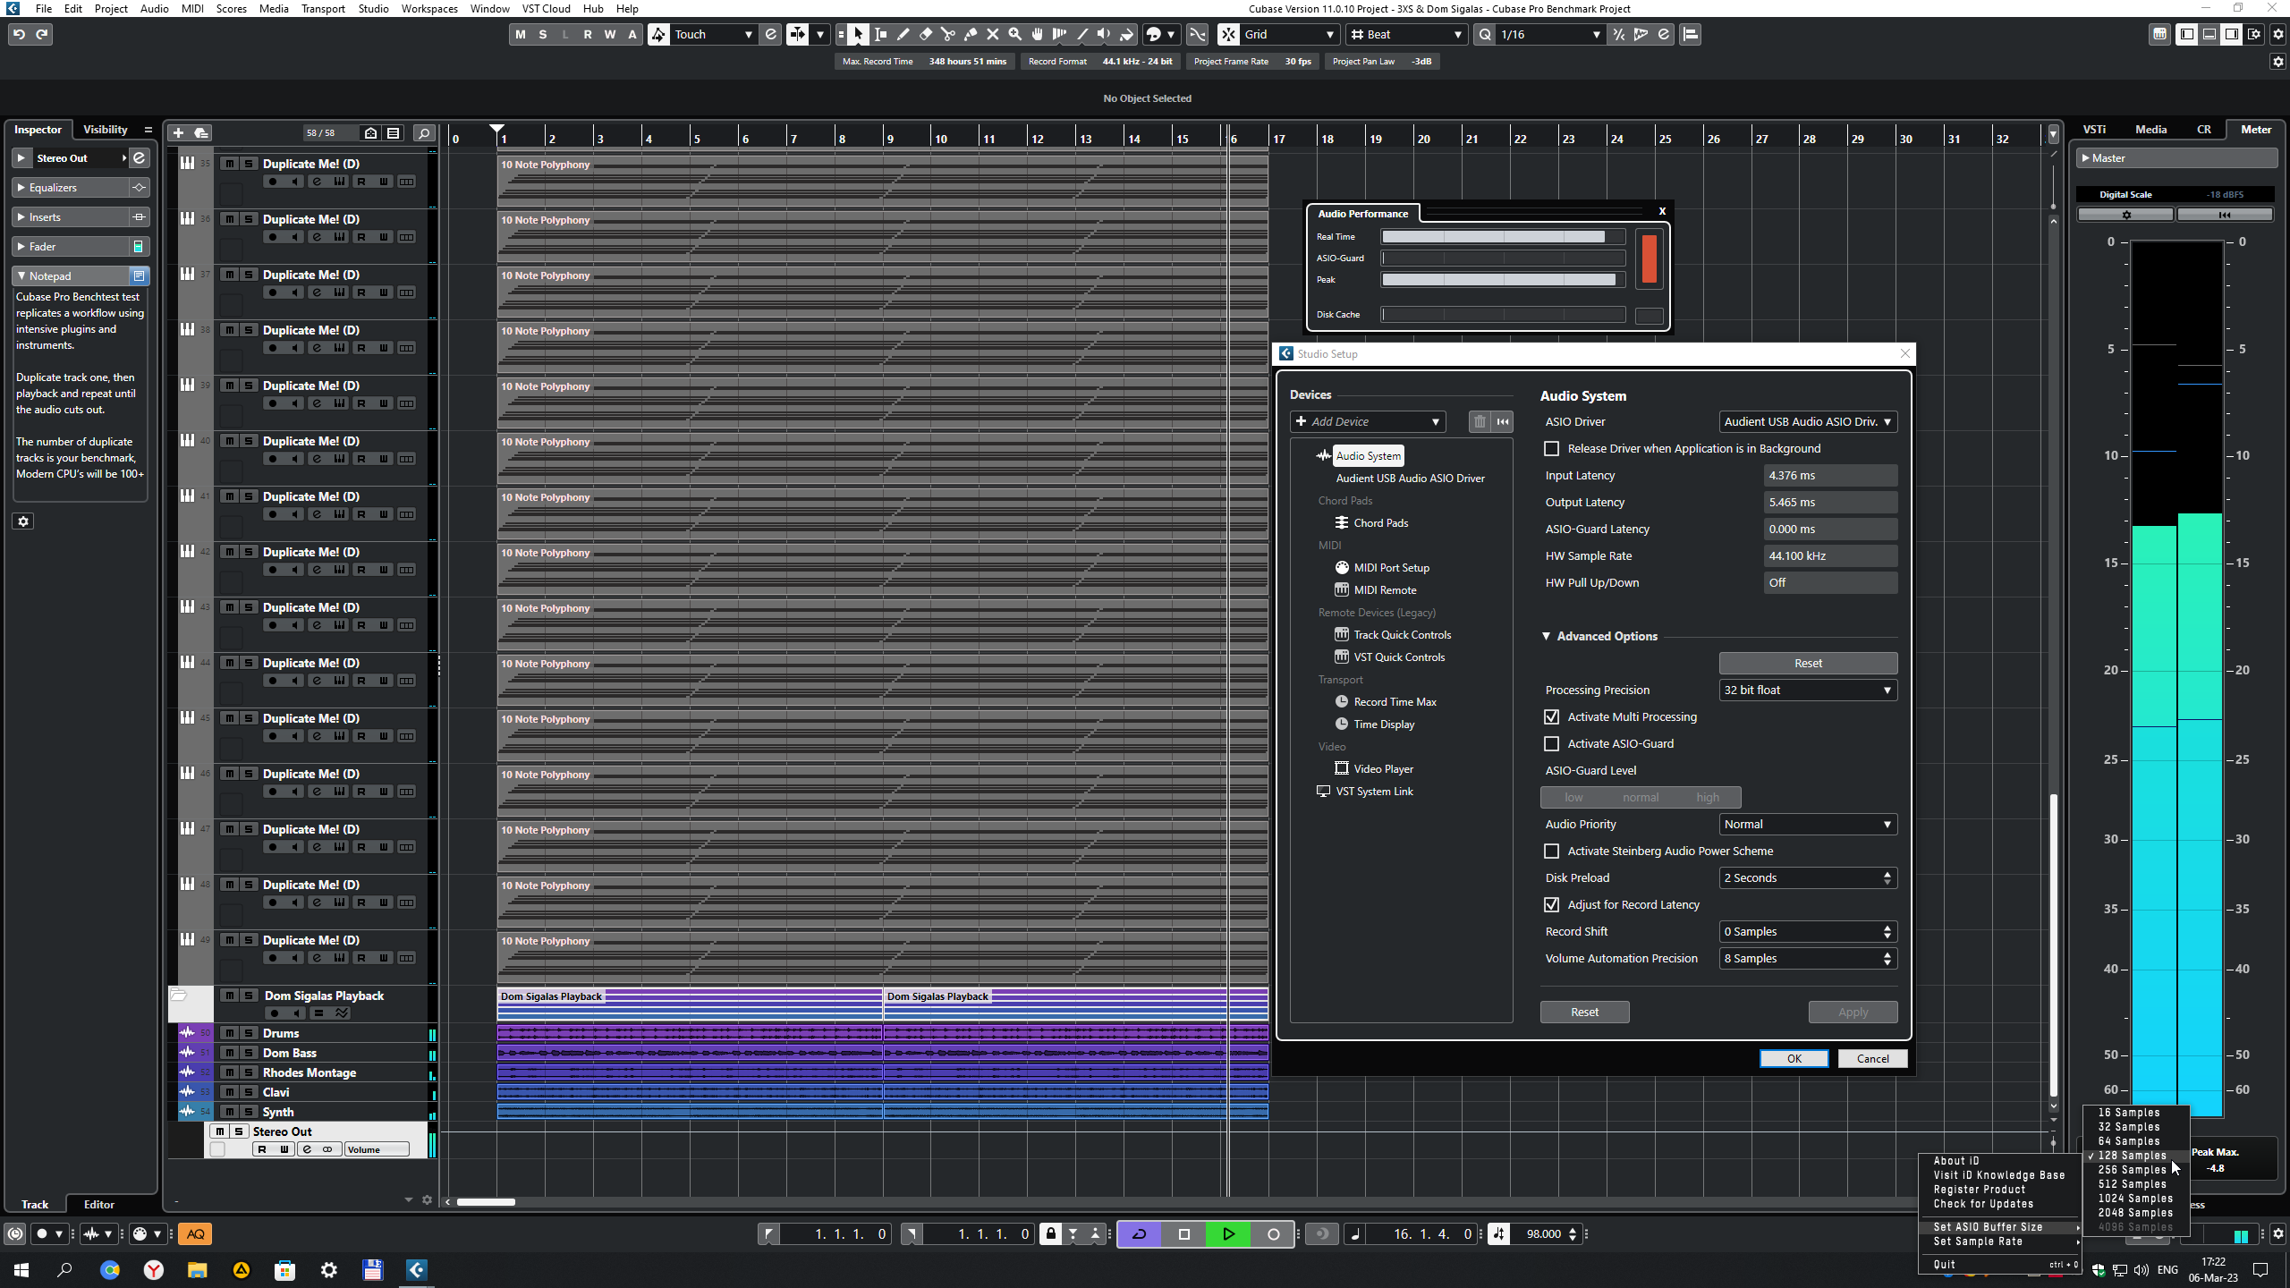The height and width of the screenshot is (1288, 2290).
Task: Check Release Driver when Application in Background
Action: (1552, 448)
